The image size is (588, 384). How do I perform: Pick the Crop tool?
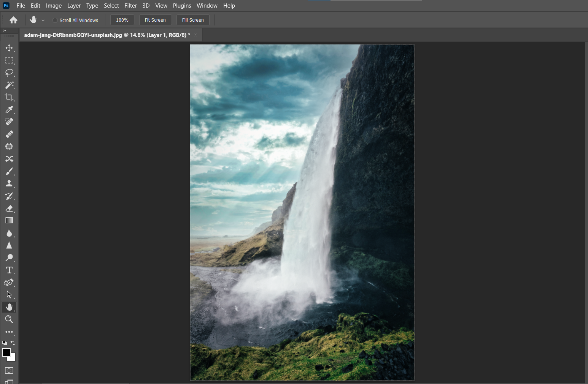click(x=9, y=97)
